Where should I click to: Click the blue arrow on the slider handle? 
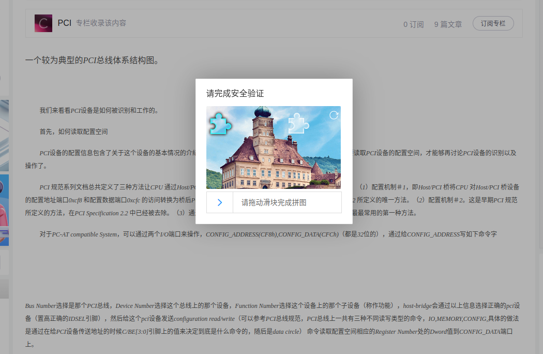219,202
